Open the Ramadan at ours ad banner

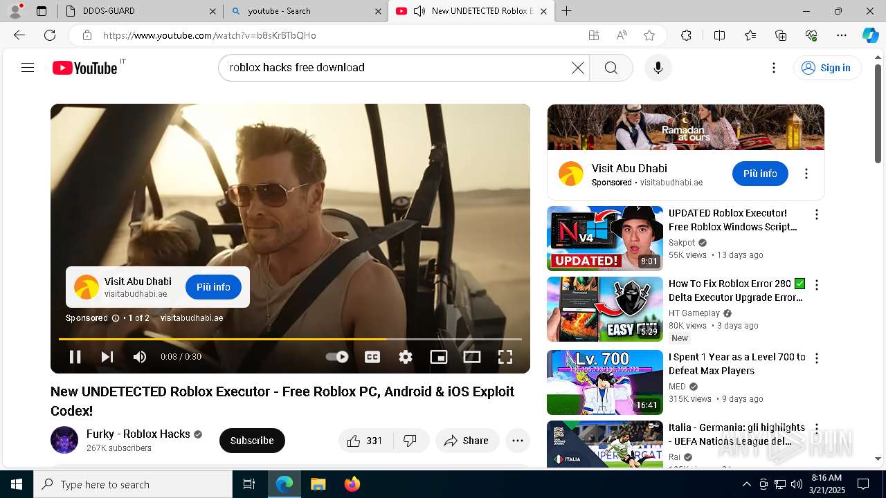pyautogui.click(x=685, y=127)
